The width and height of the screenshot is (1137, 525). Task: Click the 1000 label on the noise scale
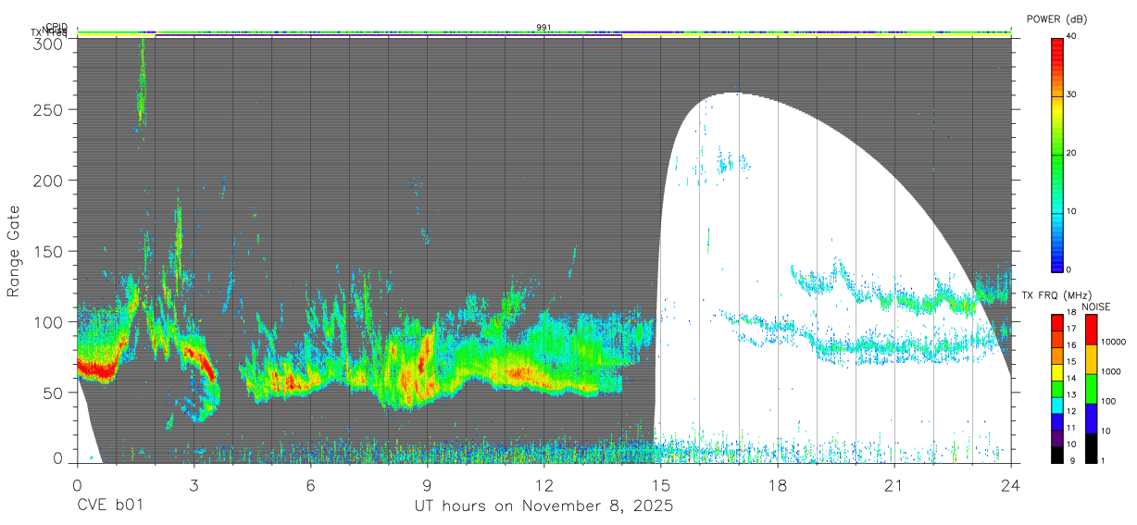[x=1113, y=371]
